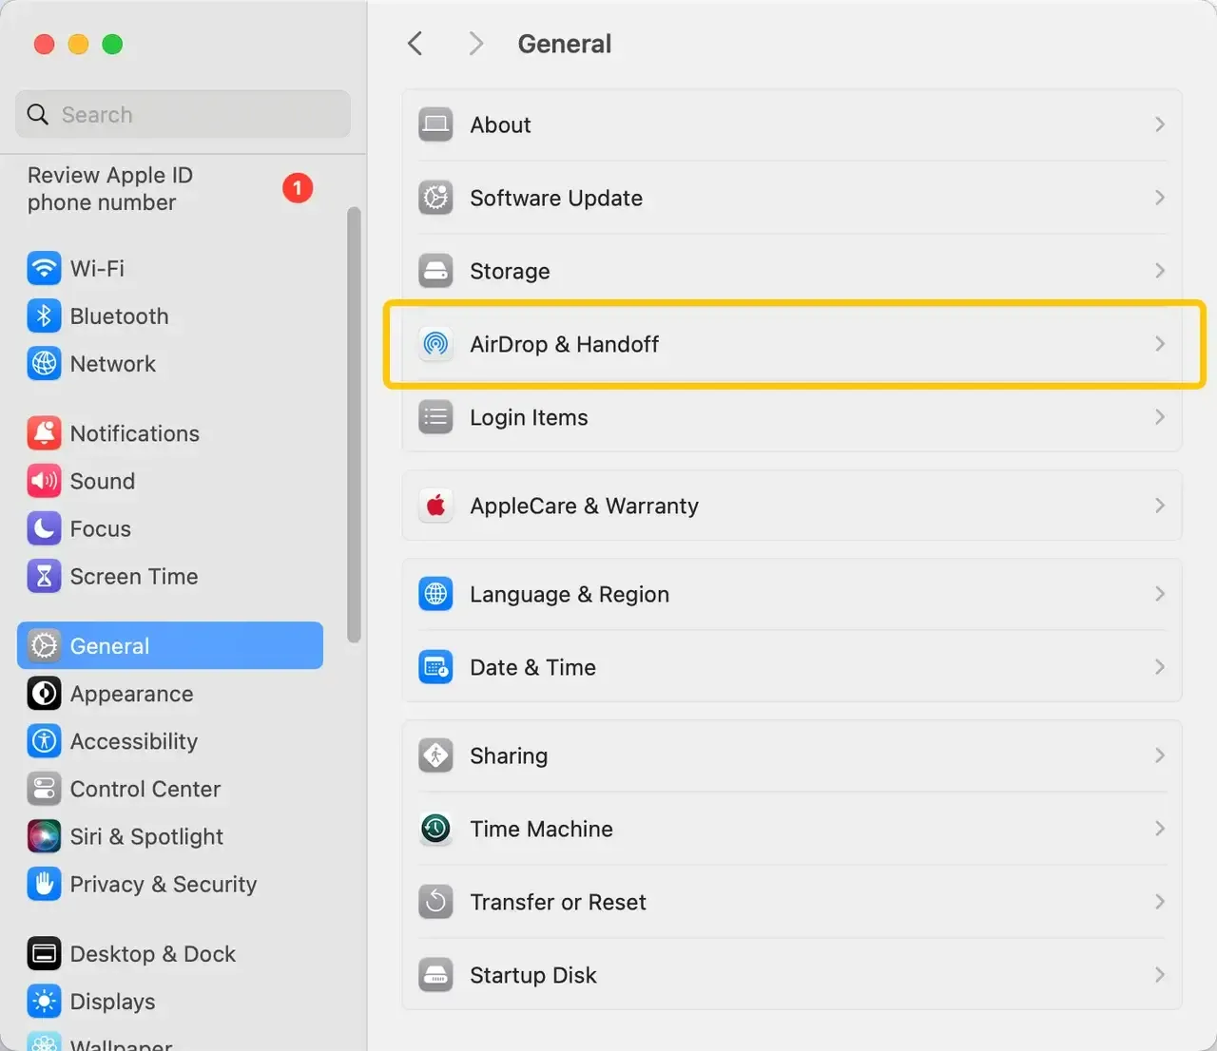1217x1051 pixels.
Task: Select the Notifications sidebar label
Action: (x=135, y=433)
